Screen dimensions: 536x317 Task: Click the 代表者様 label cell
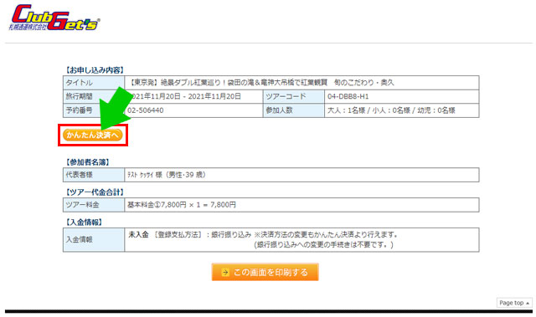(x=94, y=175)
